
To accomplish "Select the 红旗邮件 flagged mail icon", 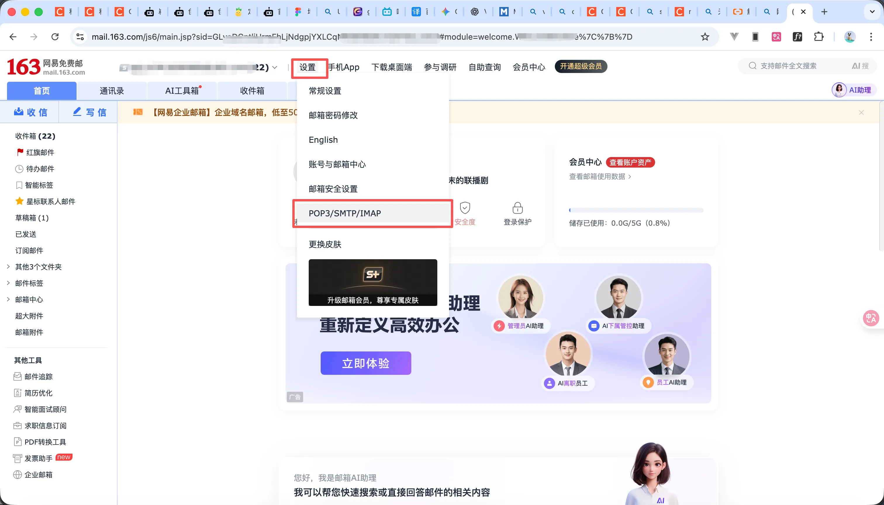I will [x=20, y=152].
